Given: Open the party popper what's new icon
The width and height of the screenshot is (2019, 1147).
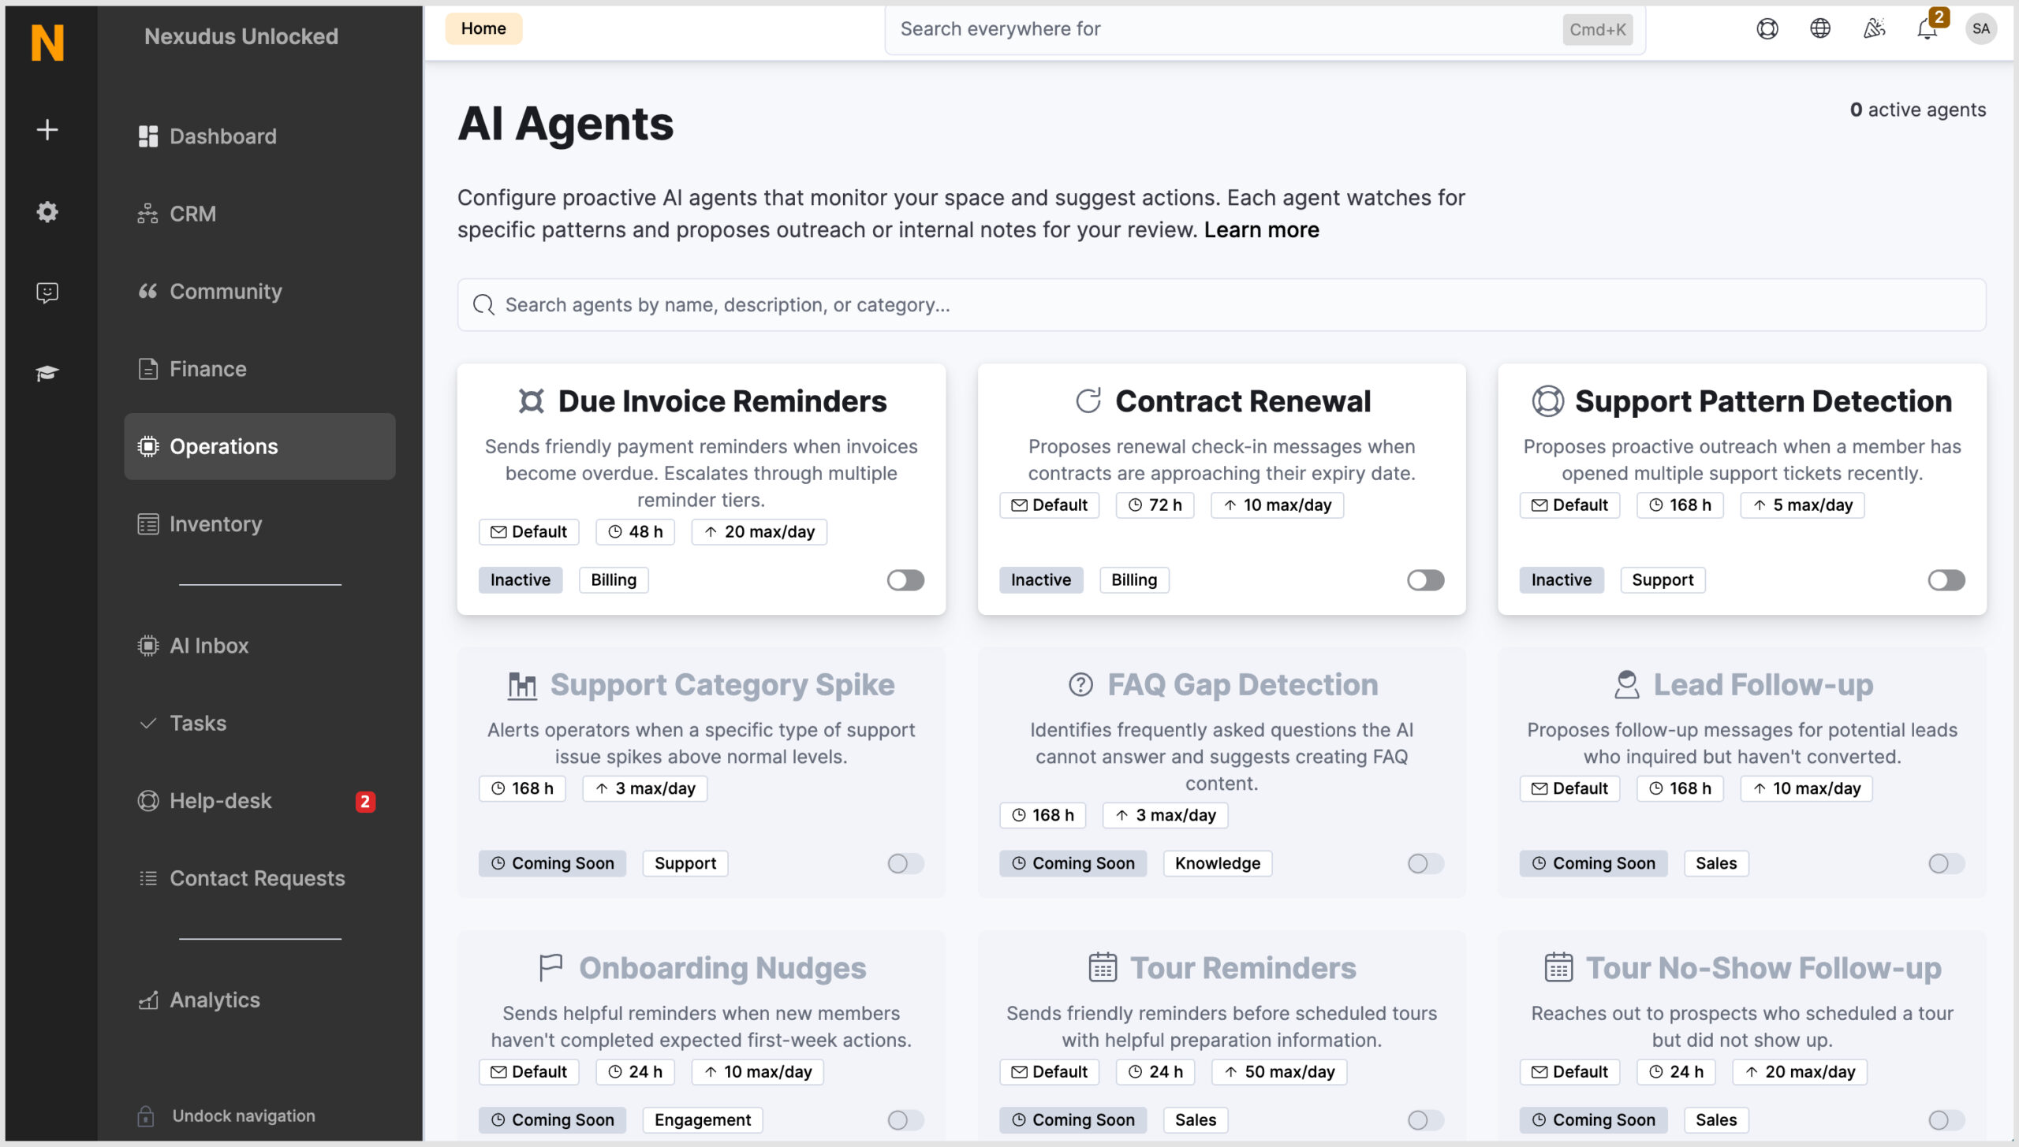Looking at the screenshot, I should (1874, 29).
